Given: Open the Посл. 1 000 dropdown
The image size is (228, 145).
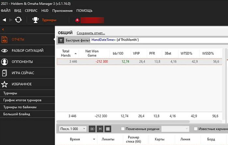Looking at the screenshot, I should tap(73, 129).
